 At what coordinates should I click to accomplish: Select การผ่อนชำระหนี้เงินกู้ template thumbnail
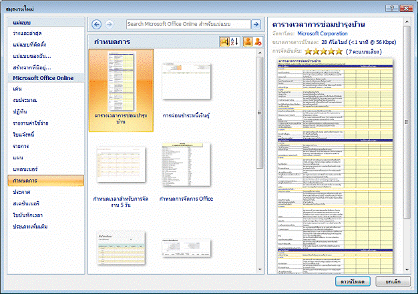coord(186,81)
